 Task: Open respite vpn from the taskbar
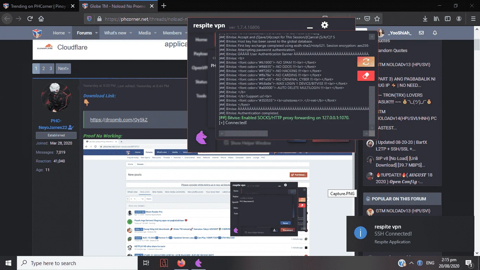(199, 263)
